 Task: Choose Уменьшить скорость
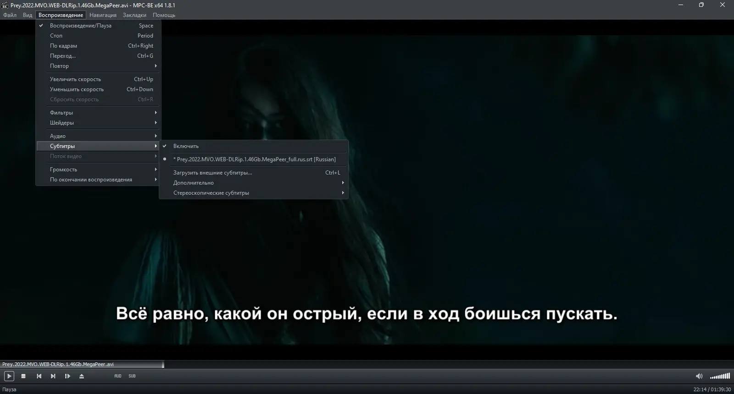click(98, 89)
